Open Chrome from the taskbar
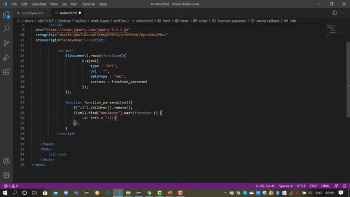The image size is (350, 197). tap(149, 193)
